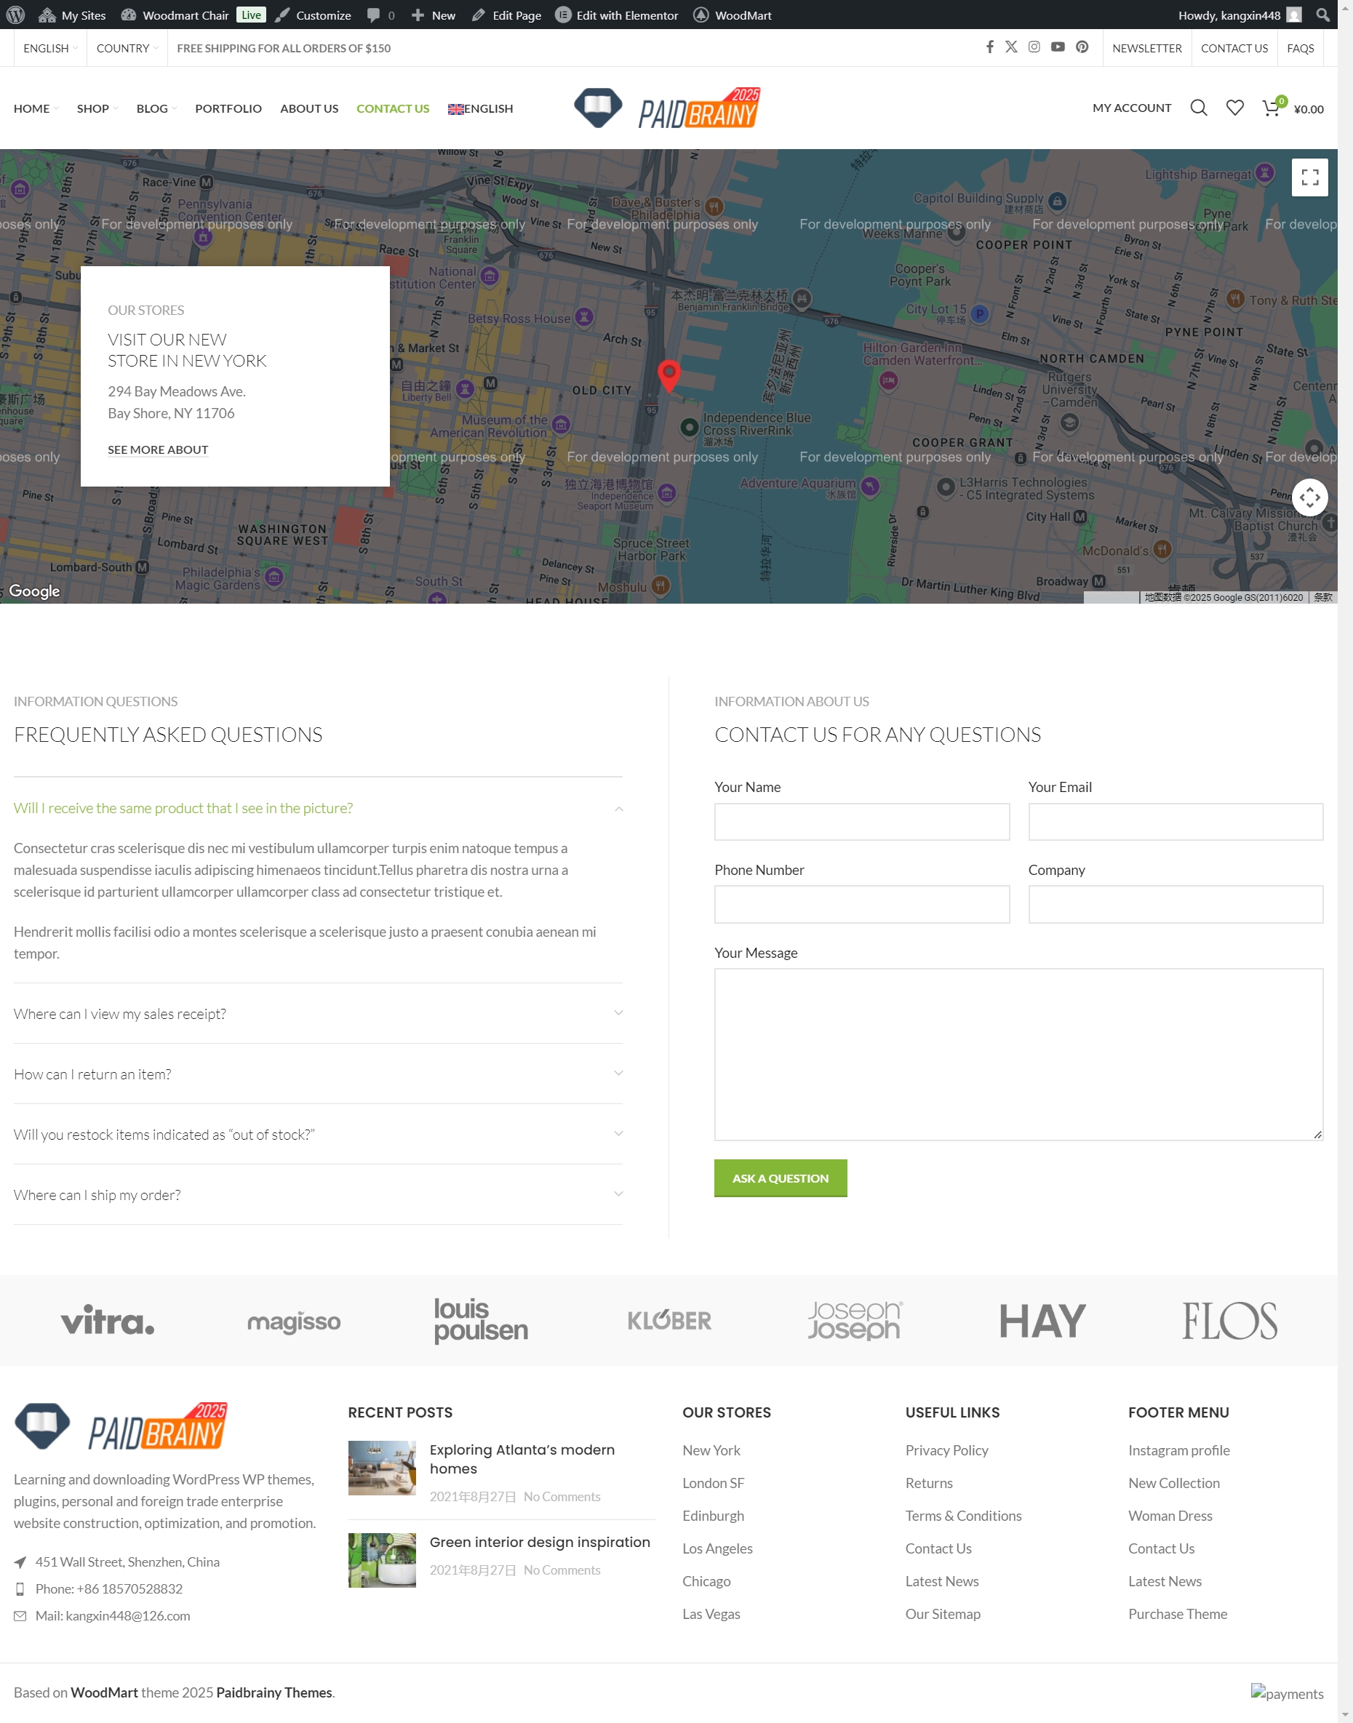Click the KLOBER brand logo
Image resolution: width=1353 pixels, height=1723 pixels.
pyautogui.click(x=669, y=1320)
